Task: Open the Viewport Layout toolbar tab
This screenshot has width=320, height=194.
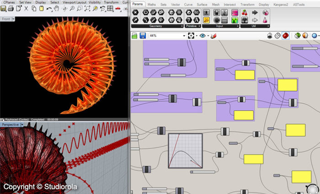Action: tap(74, 2)
